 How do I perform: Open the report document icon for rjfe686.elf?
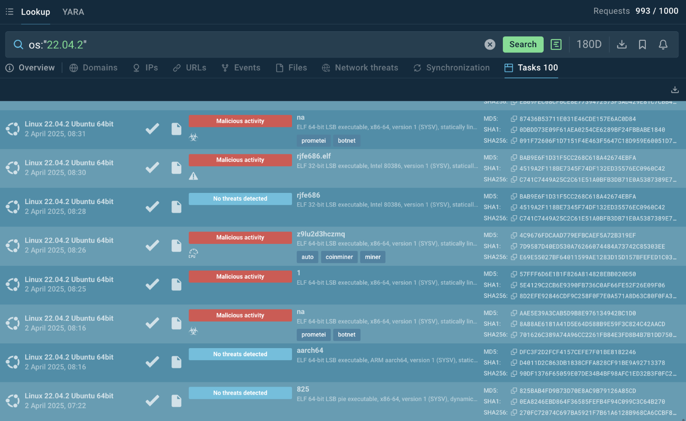tap(176, 168)
